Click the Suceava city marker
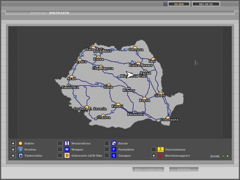The width and height of the screenshot is (240, 180). point(135,48)
